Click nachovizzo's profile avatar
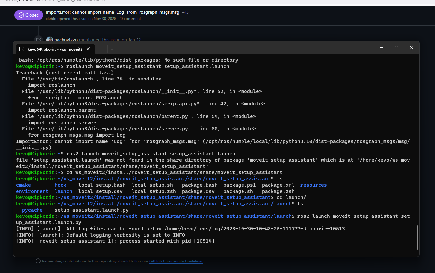Screen dimensions: 435x273 point(49,40)
